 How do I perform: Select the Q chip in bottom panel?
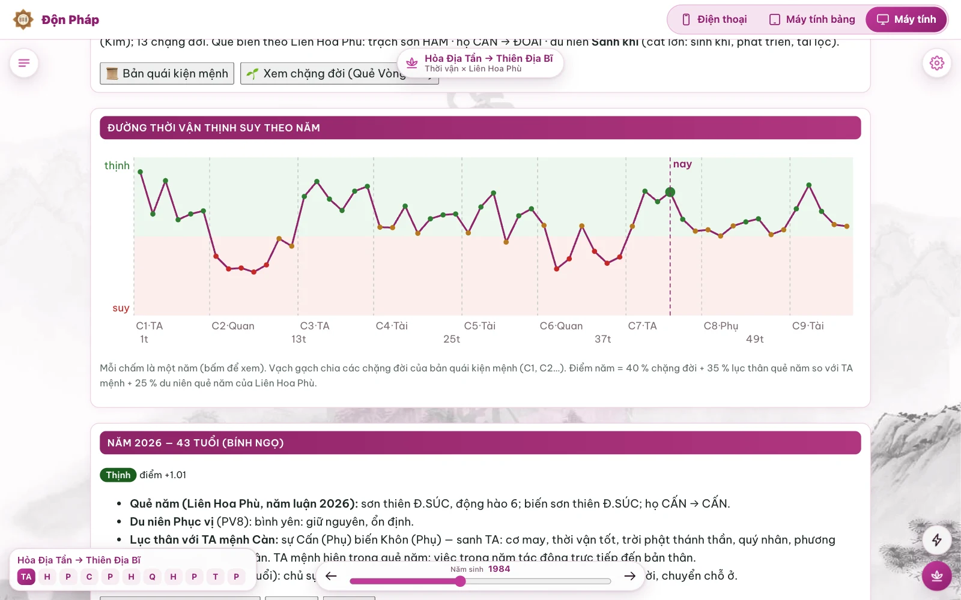(x=153, y=577)
